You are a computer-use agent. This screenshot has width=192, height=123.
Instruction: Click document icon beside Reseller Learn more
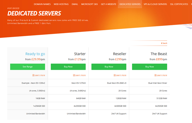pyautogui.click(x=114, y=75)
